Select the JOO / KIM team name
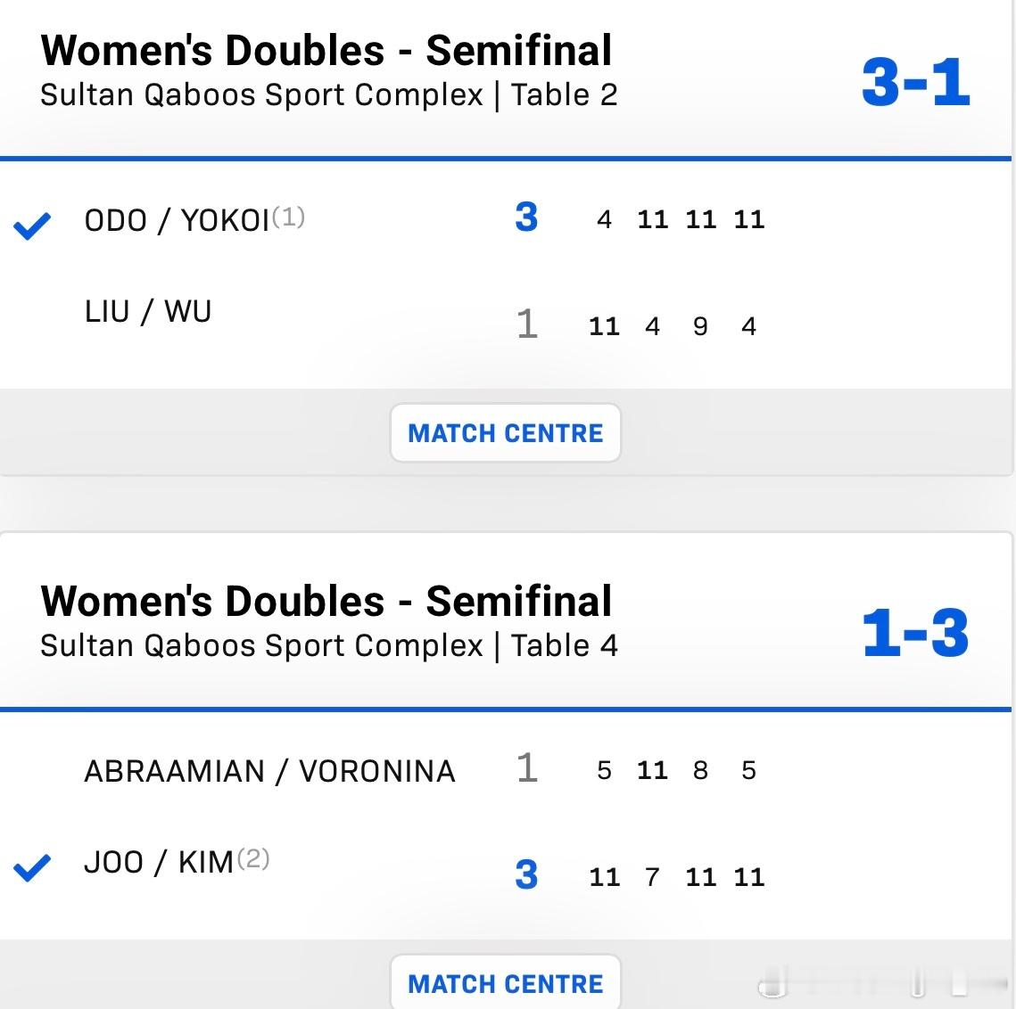The width and height of the screenshot is (1016, 1009). (159, 862)
